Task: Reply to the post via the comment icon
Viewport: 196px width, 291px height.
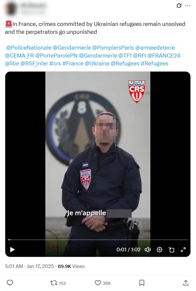Action: 10,283
